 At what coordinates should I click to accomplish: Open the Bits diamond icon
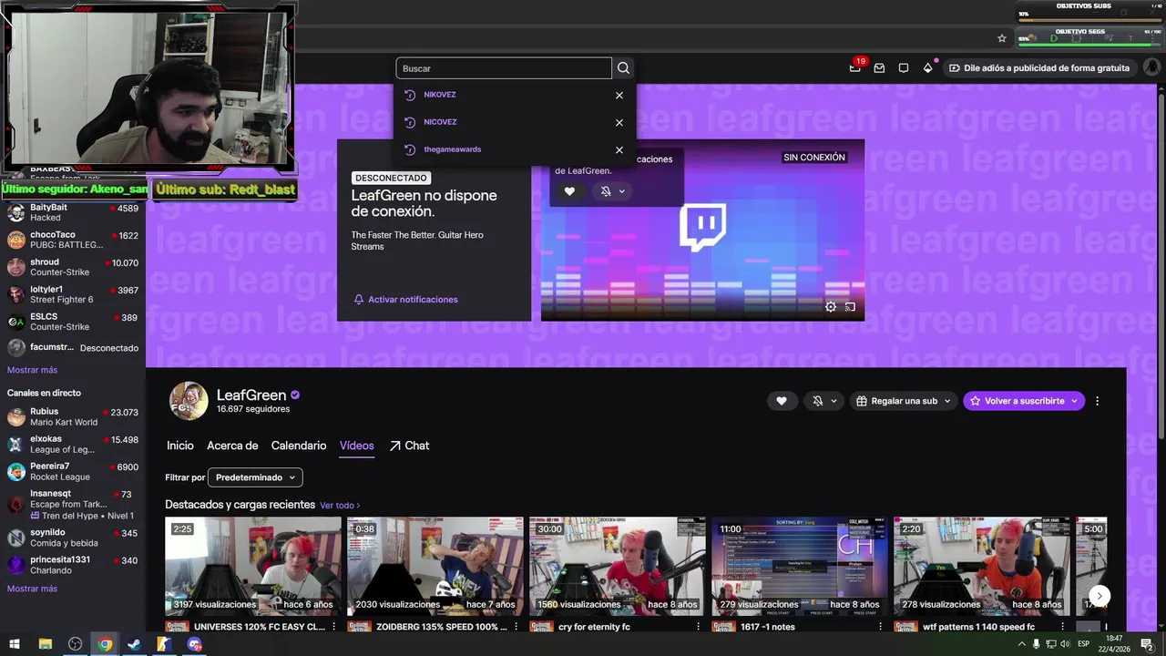pos(928,68)
